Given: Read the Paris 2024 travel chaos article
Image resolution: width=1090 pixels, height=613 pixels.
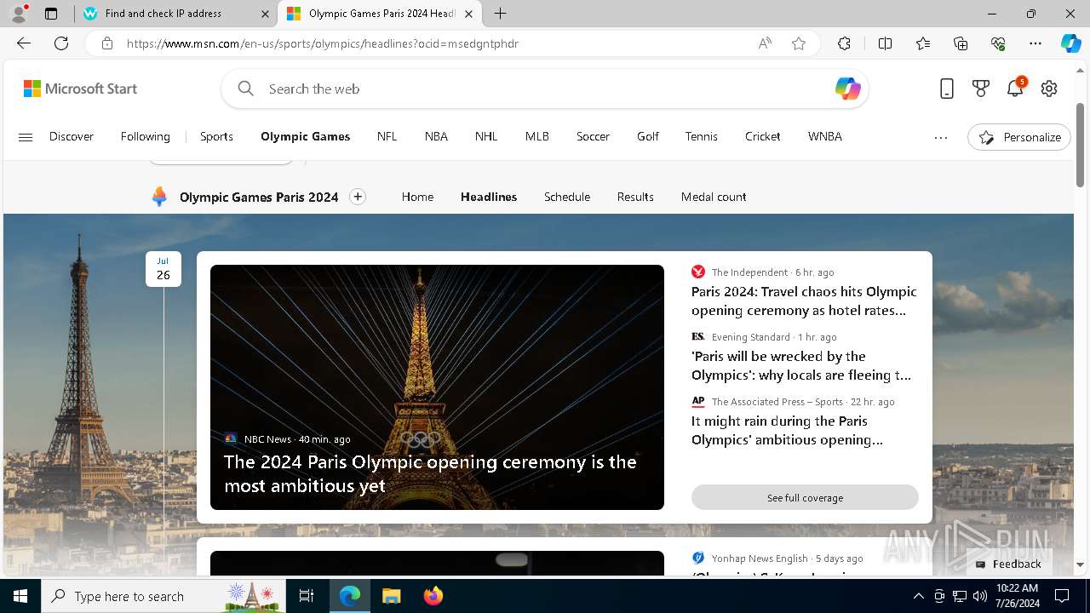Looking at the screenshot, I should 804,301.
